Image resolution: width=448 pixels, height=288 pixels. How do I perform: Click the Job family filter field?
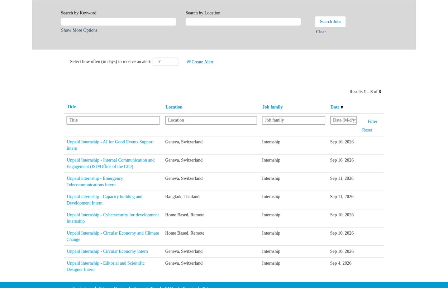point(294,120)
